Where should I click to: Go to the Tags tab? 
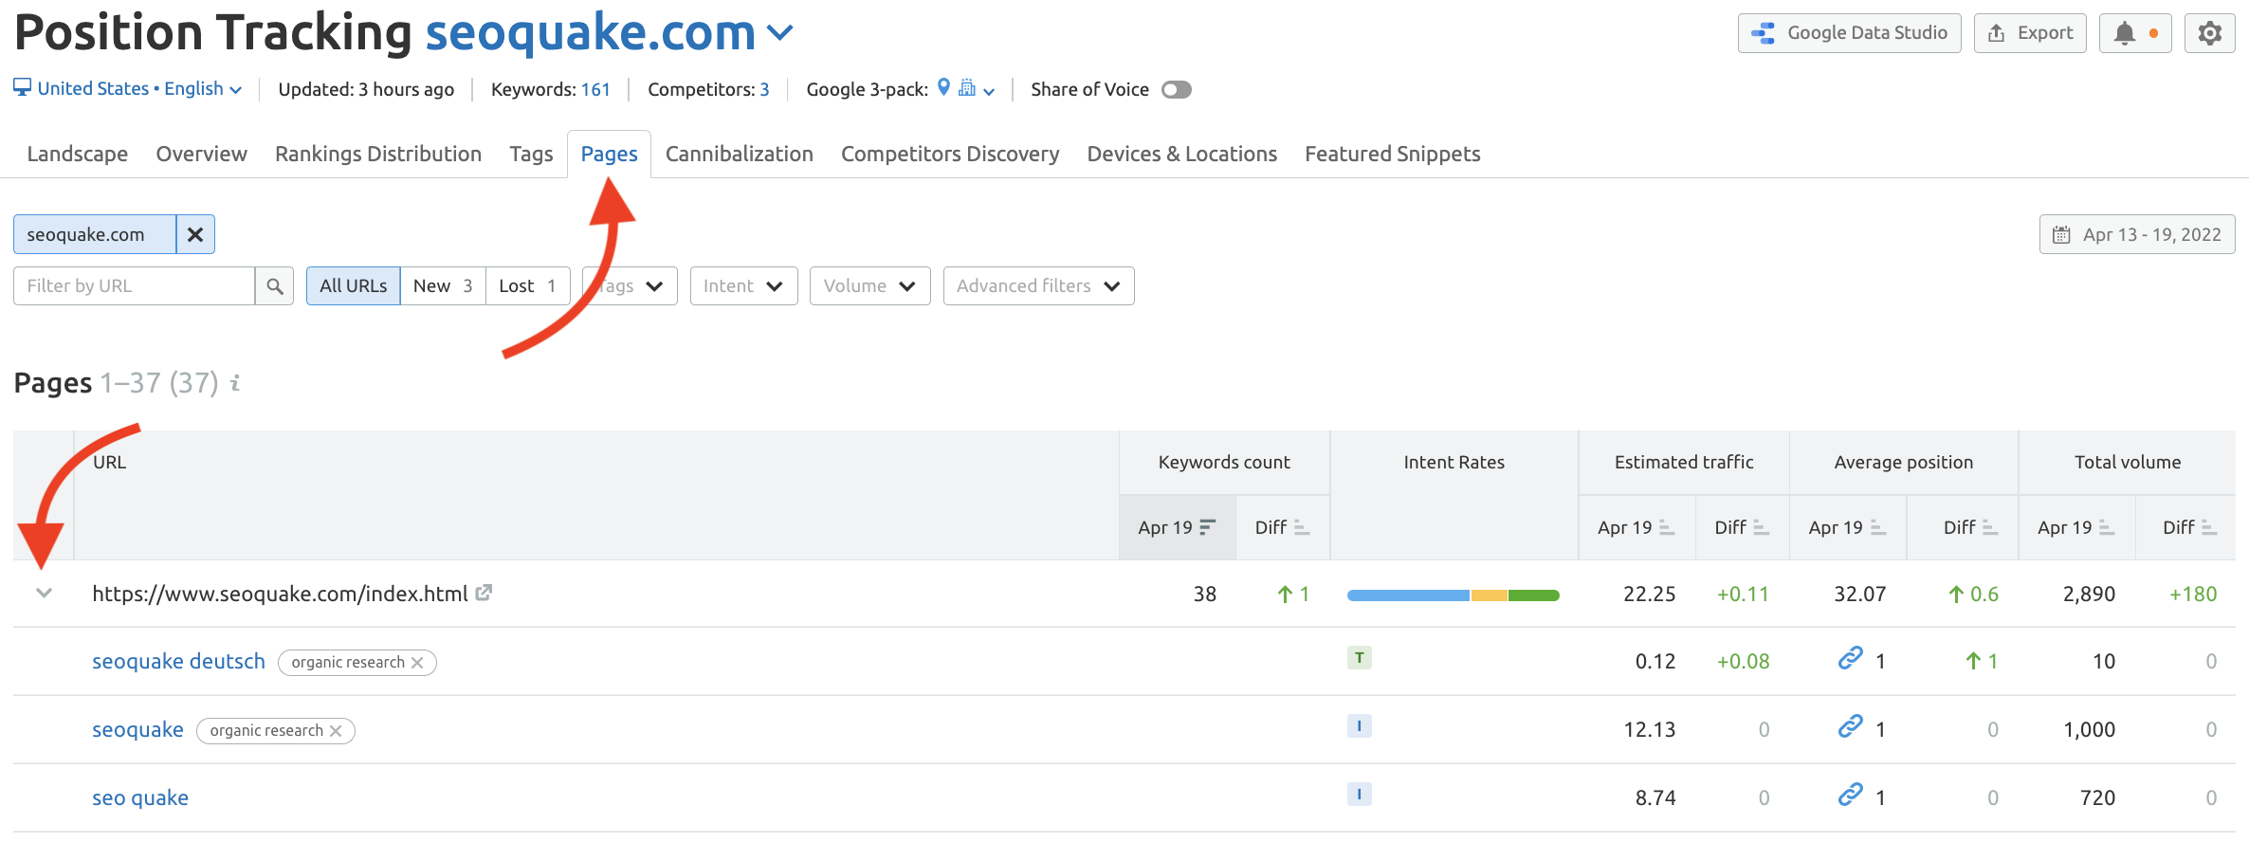pos(531,154)
